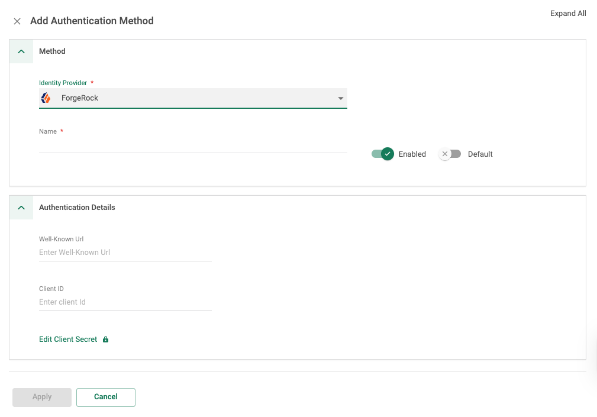This screenshot has height=417, width=597.
Task: Select the ForgeRock text in provider box
Action: coord(80,98)
